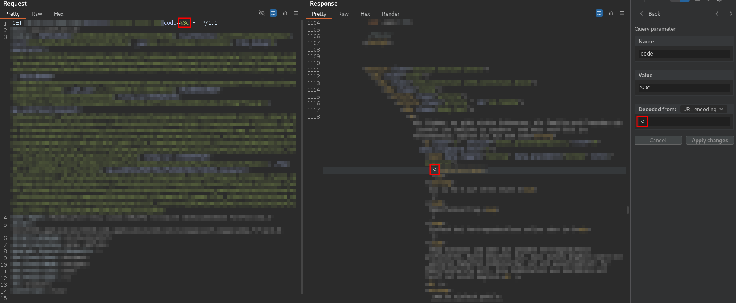This screenshot has height=303, width=736.
Task: Click the reflected < character in response
Action: point(434,169)
